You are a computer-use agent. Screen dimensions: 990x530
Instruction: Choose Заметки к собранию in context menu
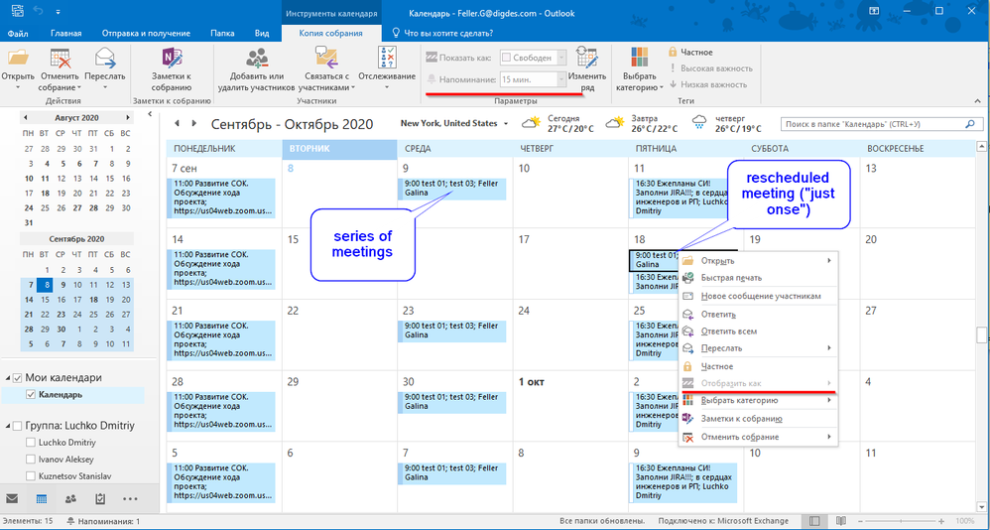pyautogui.click(x=758, y=419)
